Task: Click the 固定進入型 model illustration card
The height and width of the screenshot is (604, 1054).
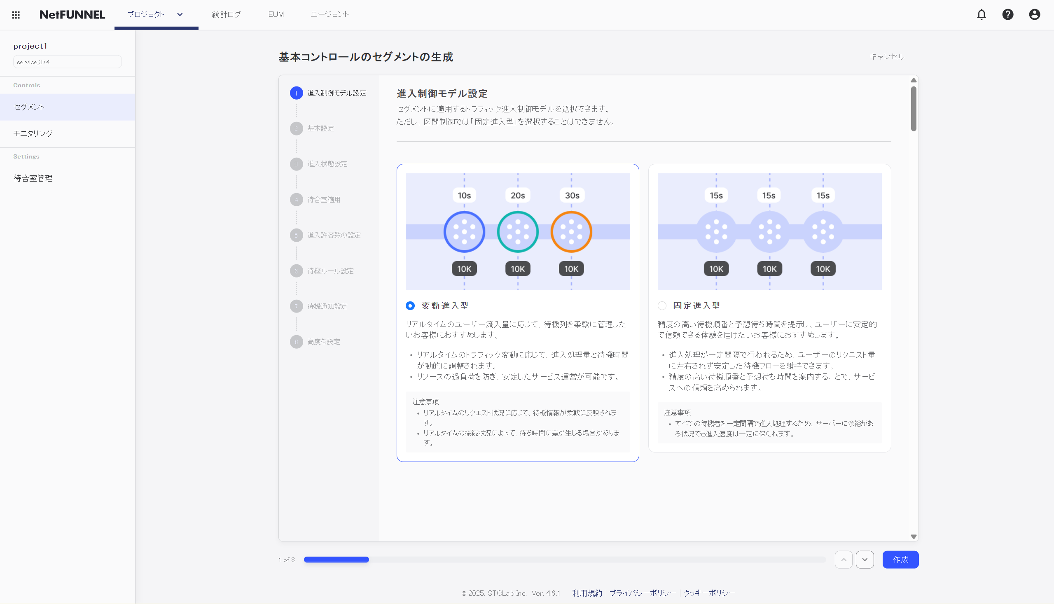Action: pos(769,231)
